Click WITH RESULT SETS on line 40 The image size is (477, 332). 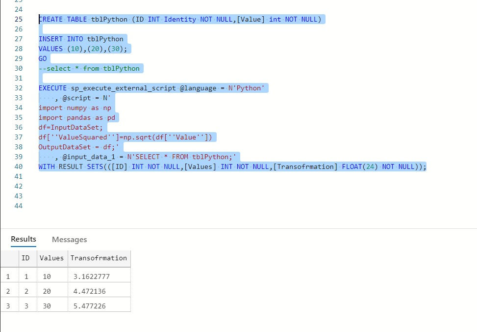click(x=71, y=167)
